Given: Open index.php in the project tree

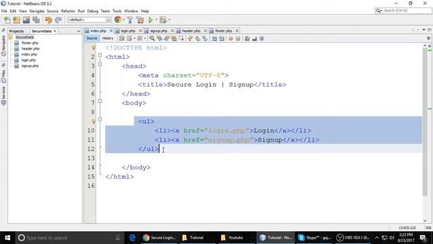Looking at the screenshot, I should [29, 54].
